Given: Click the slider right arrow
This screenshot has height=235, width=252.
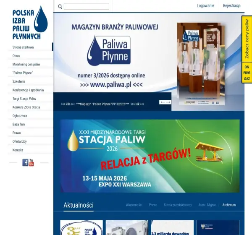Looking at the screenshot, I should click(x=168, y=102).
